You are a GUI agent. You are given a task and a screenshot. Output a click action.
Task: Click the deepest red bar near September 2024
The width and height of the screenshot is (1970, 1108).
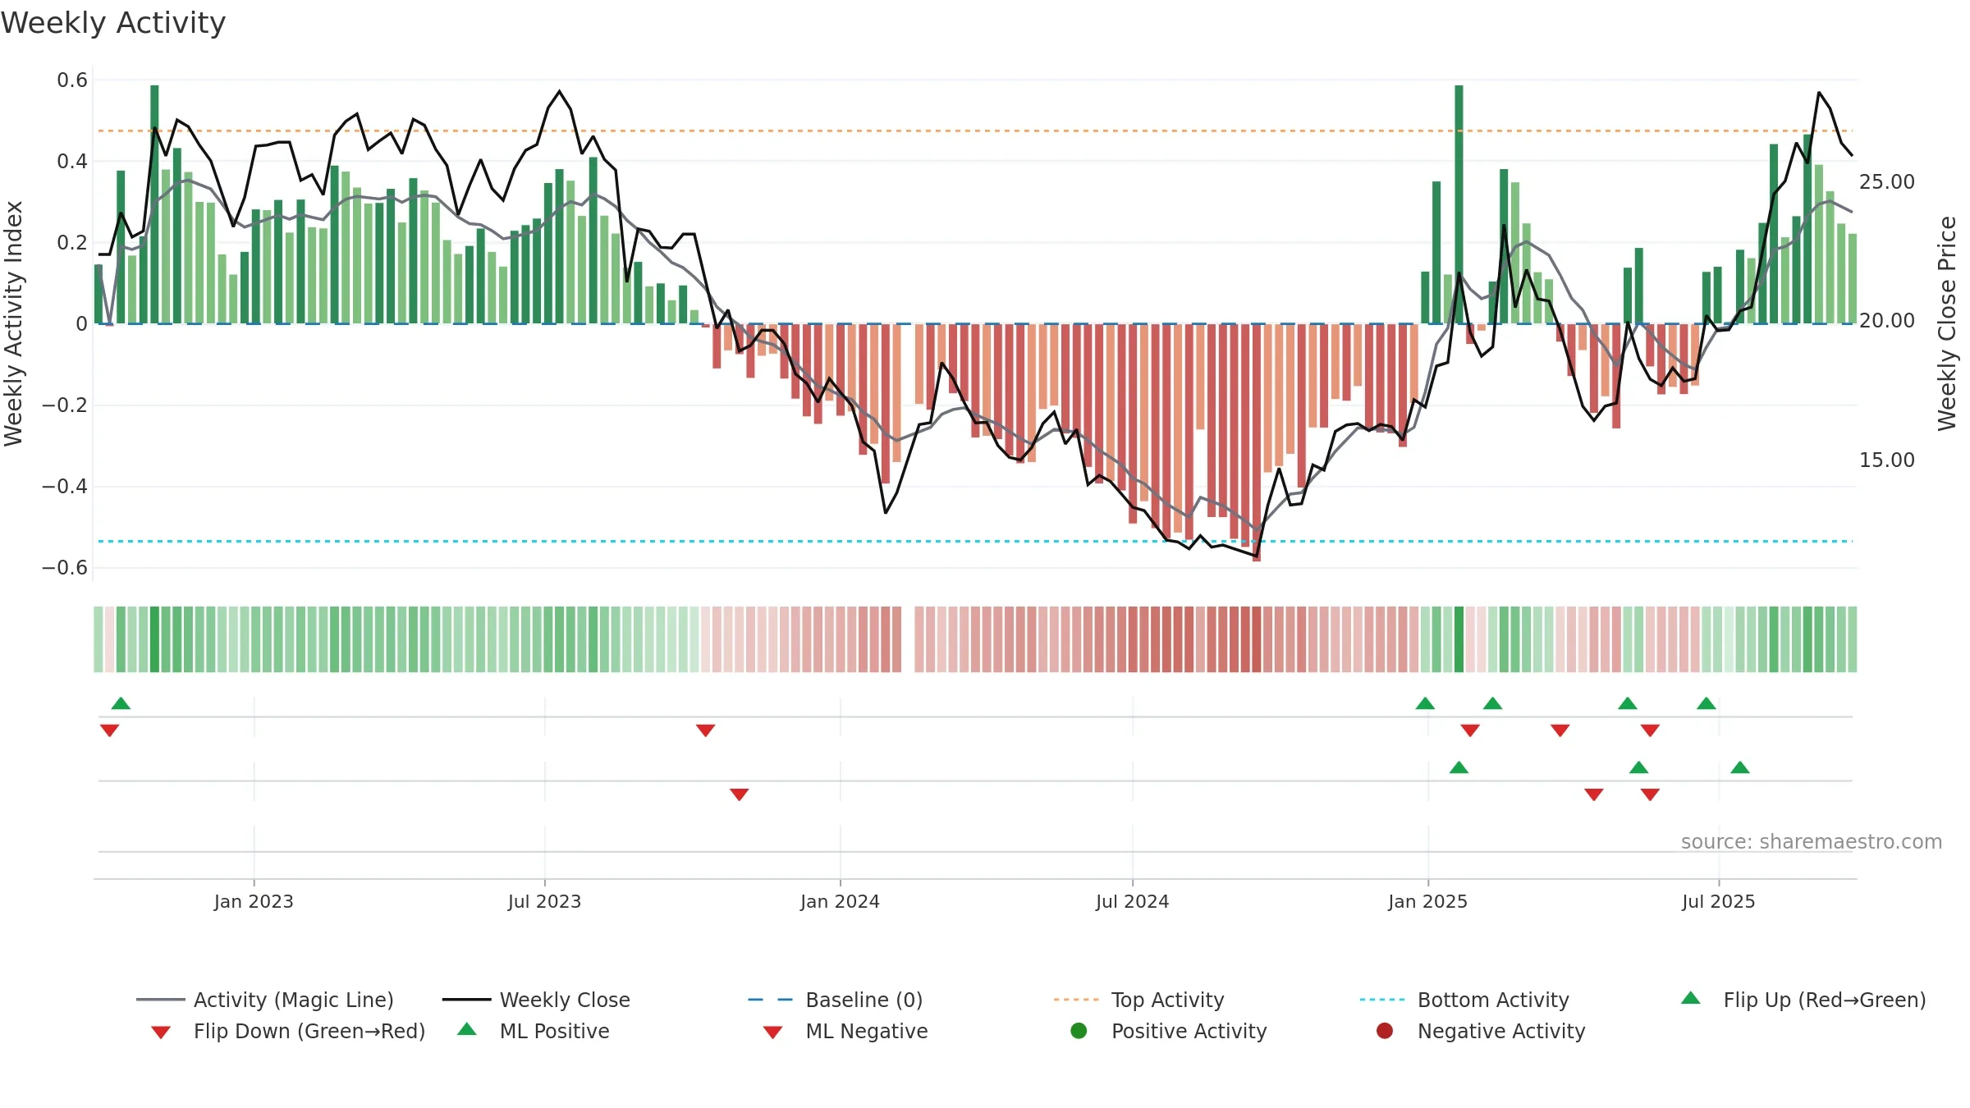click(1257, 442)
